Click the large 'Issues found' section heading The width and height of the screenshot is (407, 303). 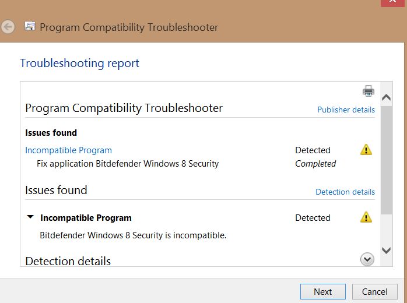(x=56, y=190)
